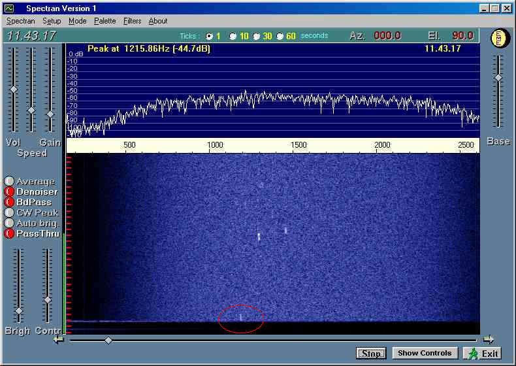The height and width of the screenshot is (366, 516).
Task: Click the Base slider handle
Action: 498,78
